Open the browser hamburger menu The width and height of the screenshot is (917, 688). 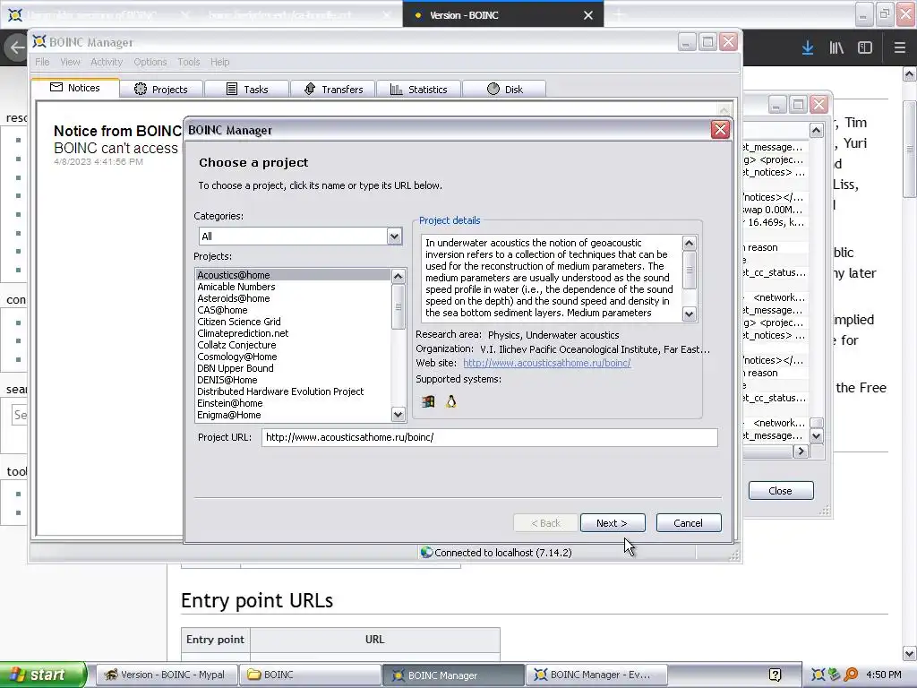(x=899, y=48)
